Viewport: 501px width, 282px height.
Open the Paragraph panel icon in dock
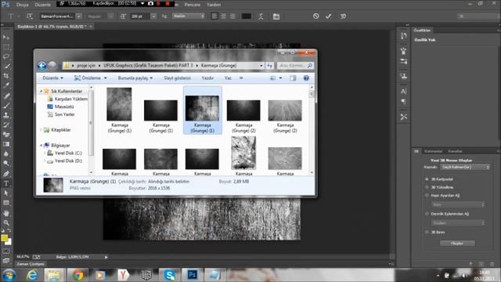(x=404, y=101)
